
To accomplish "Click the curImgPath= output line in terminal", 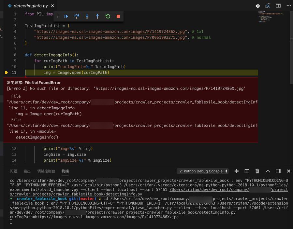I will pyautogui.click(x=94, y=217).
